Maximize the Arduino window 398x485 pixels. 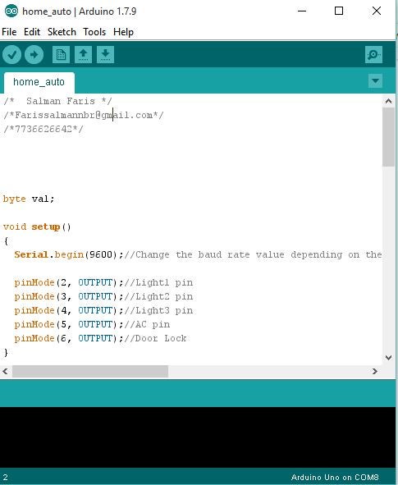click(x=339, y=11)
